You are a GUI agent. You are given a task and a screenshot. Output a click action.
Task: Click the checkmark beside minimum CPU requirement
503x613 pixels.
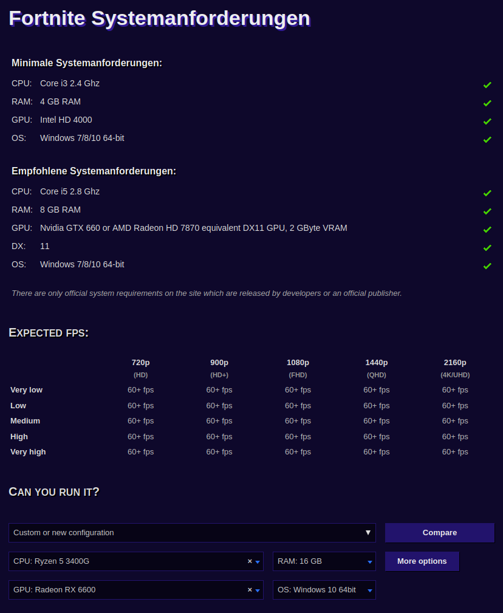pyautogui.click(x=487, y=85)
